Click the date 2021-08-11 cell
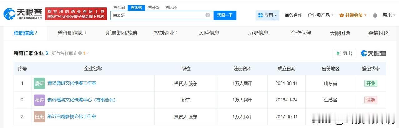Image resolution: width=399 pixels, height=128 pixels. [x=287, y=83]
